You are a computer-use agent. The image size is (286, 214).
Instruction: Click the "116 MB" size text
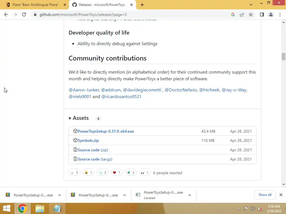[208, 140]
